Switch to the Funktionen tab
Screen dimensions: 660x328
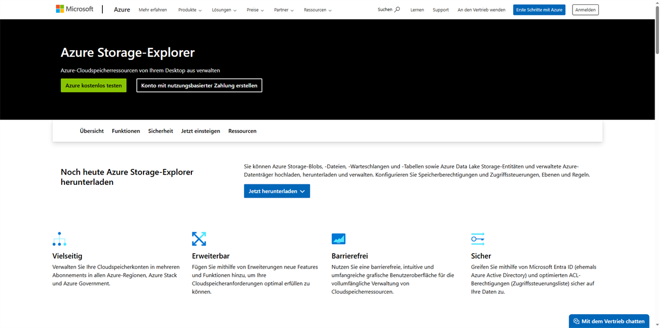[x=126, y=131]
